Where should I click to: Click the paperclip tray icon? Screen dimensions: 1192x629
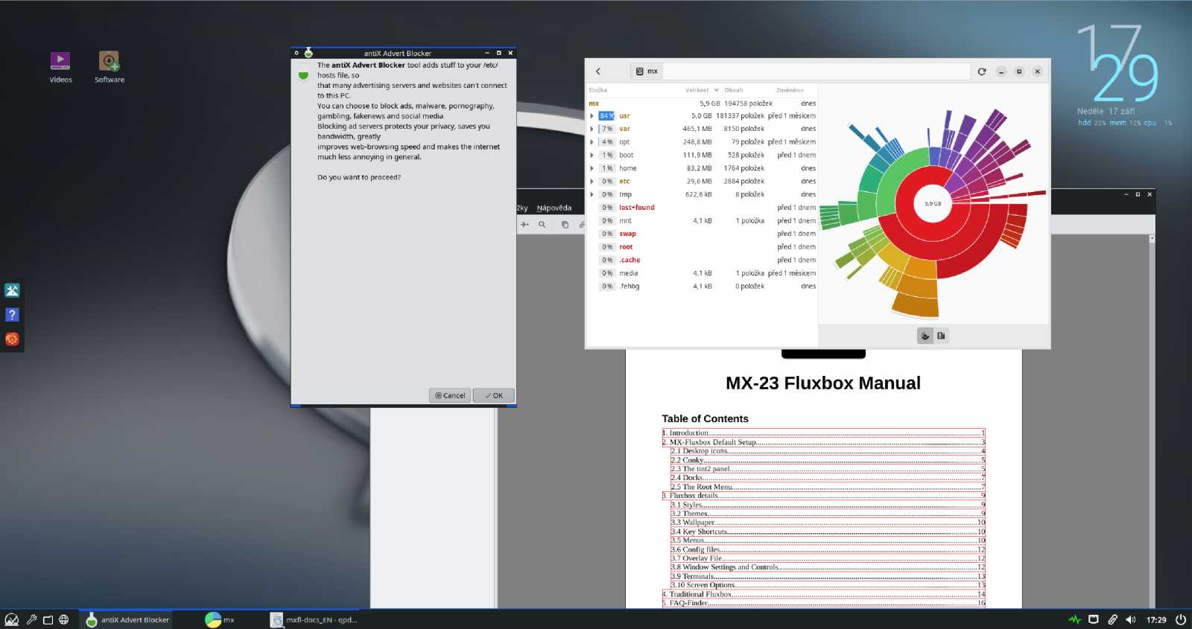1112,619
